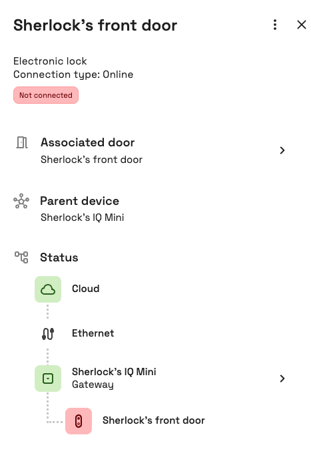The height and width of the screenshot is (455, 311).
Task: Click the Not connected status badge
Action: point(46,95)
